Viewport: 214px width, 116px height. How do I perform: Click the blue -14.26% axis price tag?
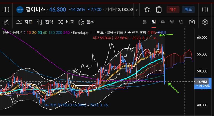(x=203, y=86)
